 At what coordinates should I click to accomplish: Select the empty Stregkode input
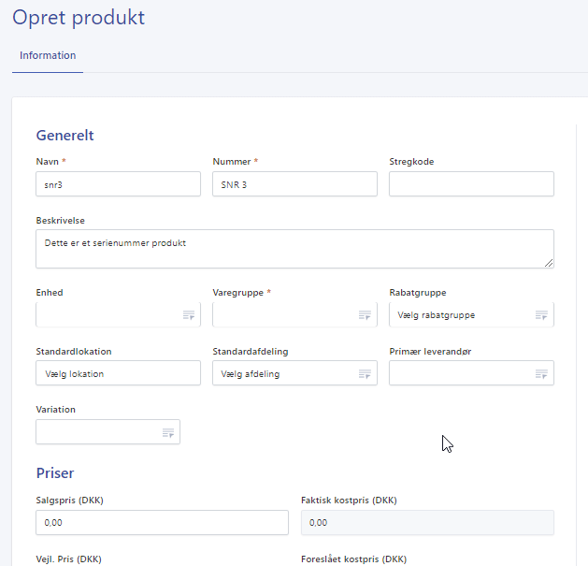tap(471, 184)
